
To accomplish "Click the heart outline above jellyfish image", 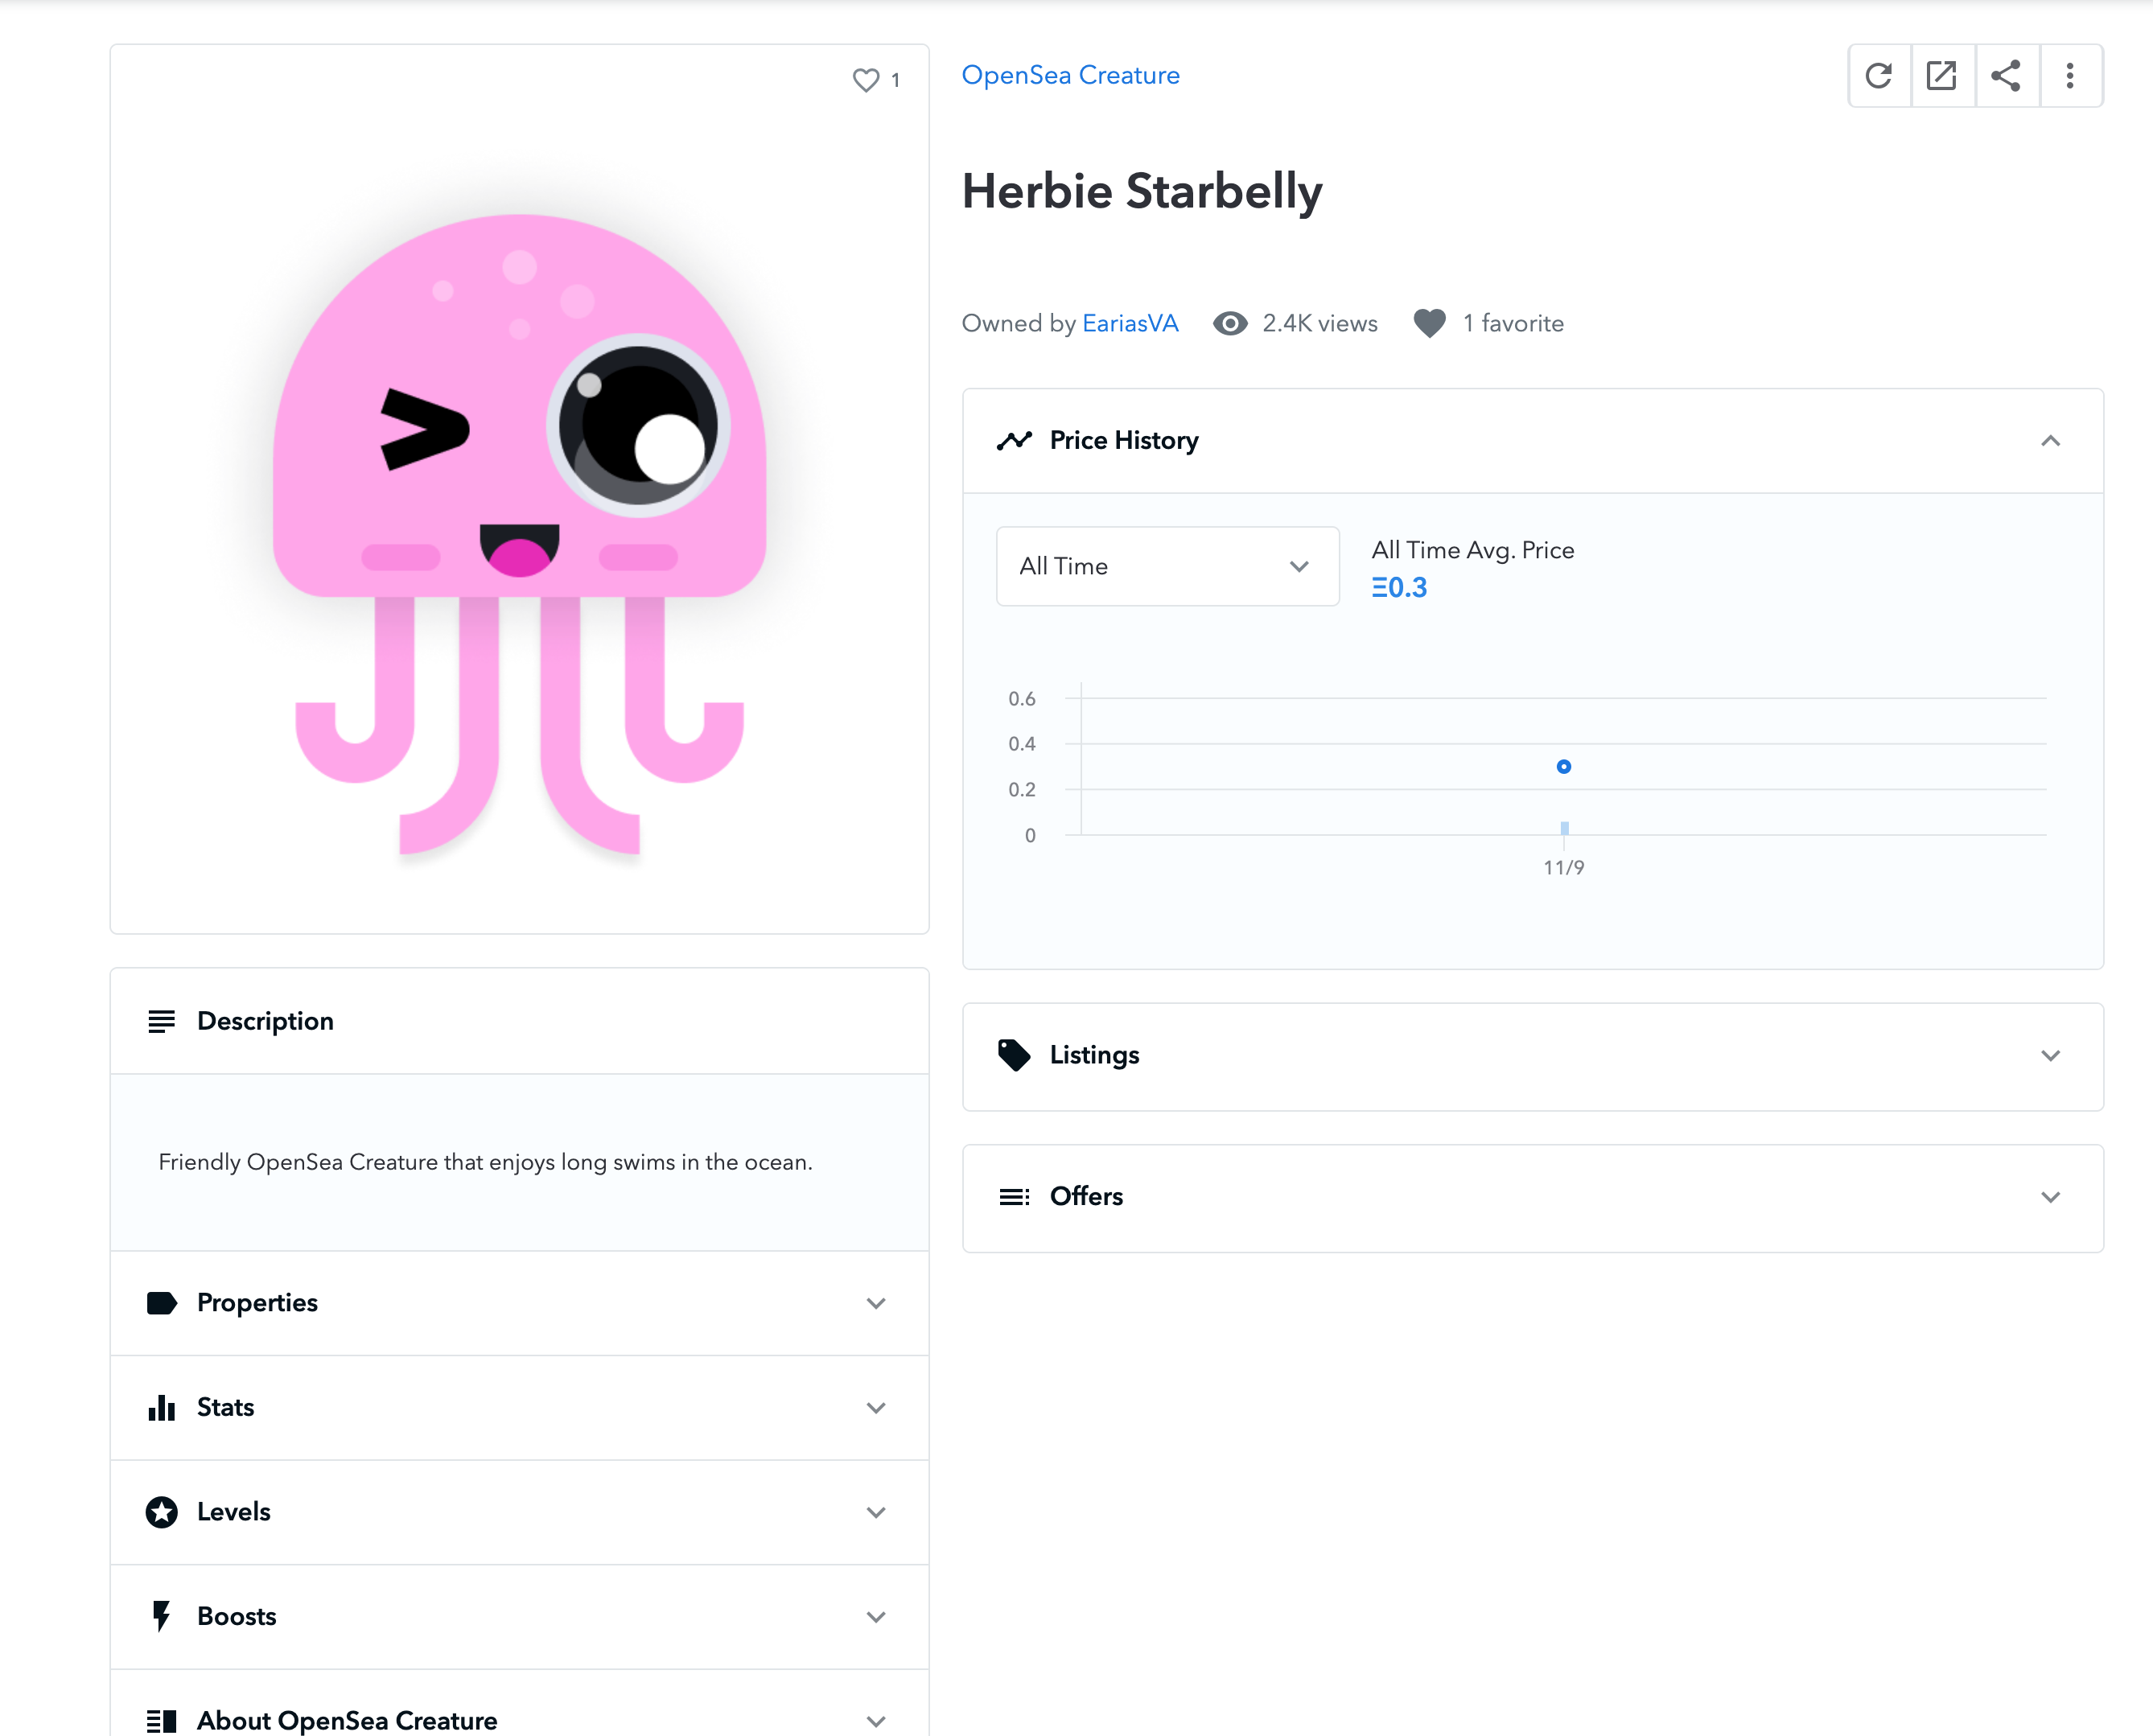I will pos(866,80).
